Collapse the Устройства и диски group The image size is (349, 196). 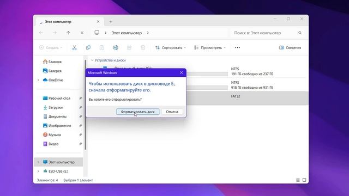92,60
